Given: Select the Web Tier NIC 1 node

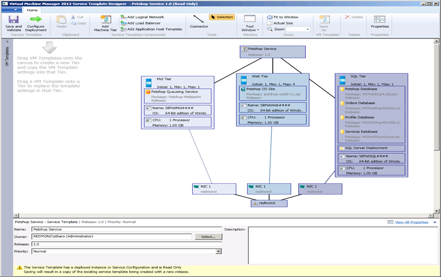Looking at the screenshot, I should [269, 189].
